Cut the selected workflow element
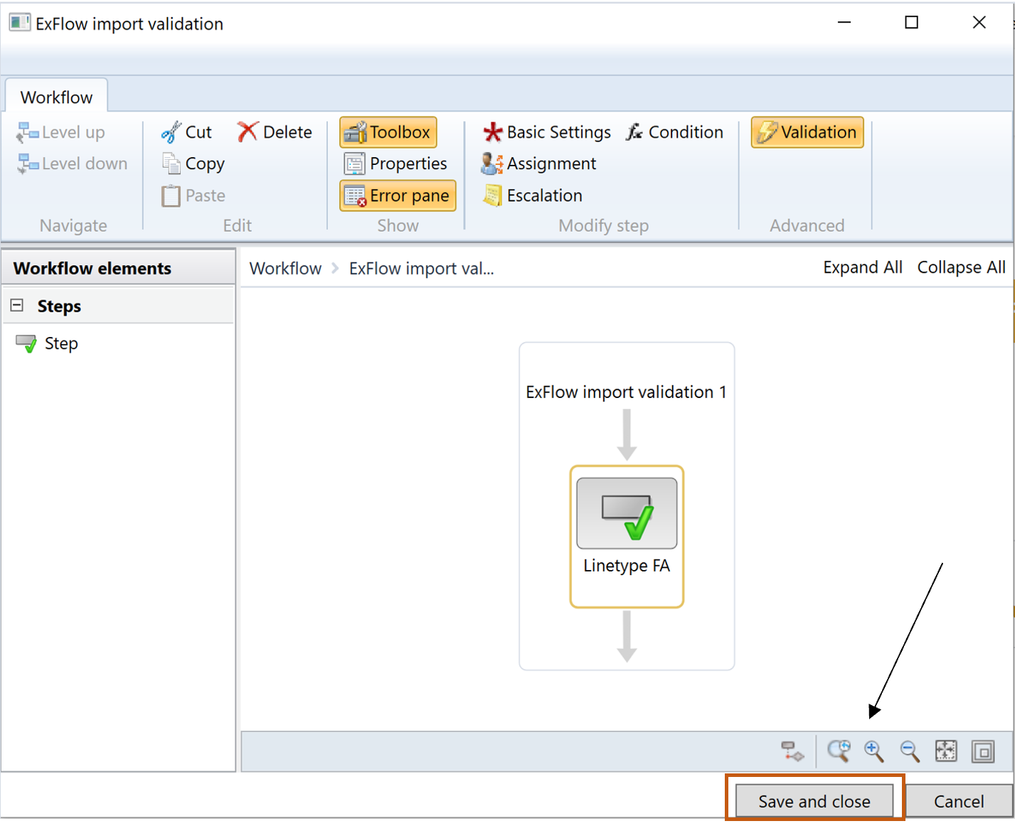The height and width of the screenshot is (826, 1015). click(x=186, y=132)
